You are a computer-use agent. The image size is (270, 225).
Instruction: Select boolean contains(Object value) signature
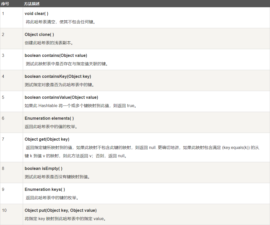click(x=56, y=56)
